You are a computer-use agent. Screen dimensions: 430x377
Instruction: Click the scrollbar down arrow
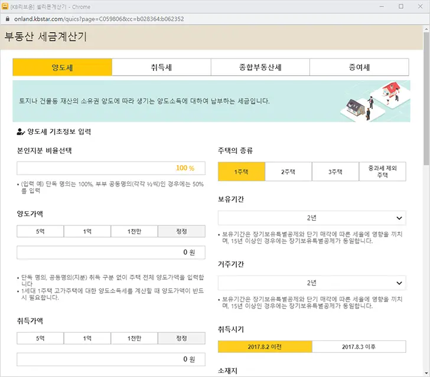(x=426, y=373)
